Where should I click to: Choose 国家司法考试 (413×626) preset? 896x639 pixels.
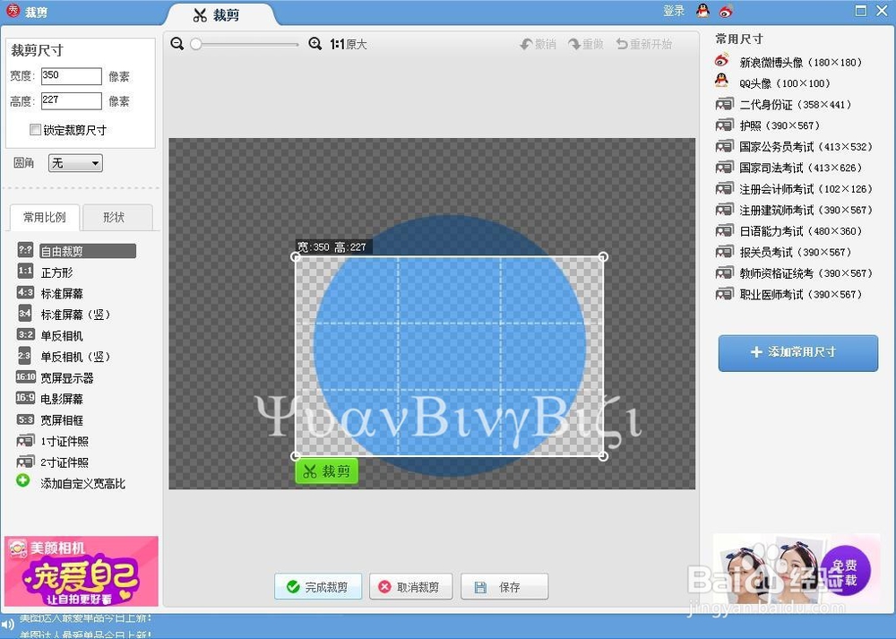tap(789, 168)
